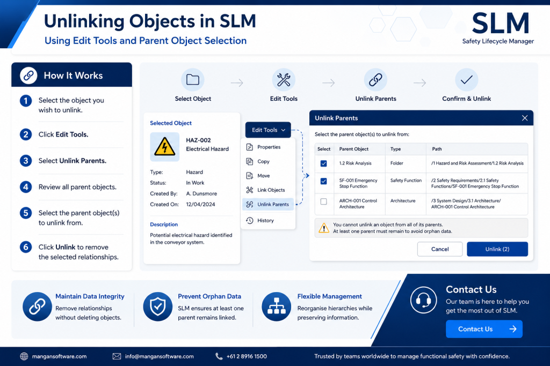This screenshot has width=550, height=366.
Task: Choose Move from the Edit Tools menu
Action: click(x=268, y=176)
